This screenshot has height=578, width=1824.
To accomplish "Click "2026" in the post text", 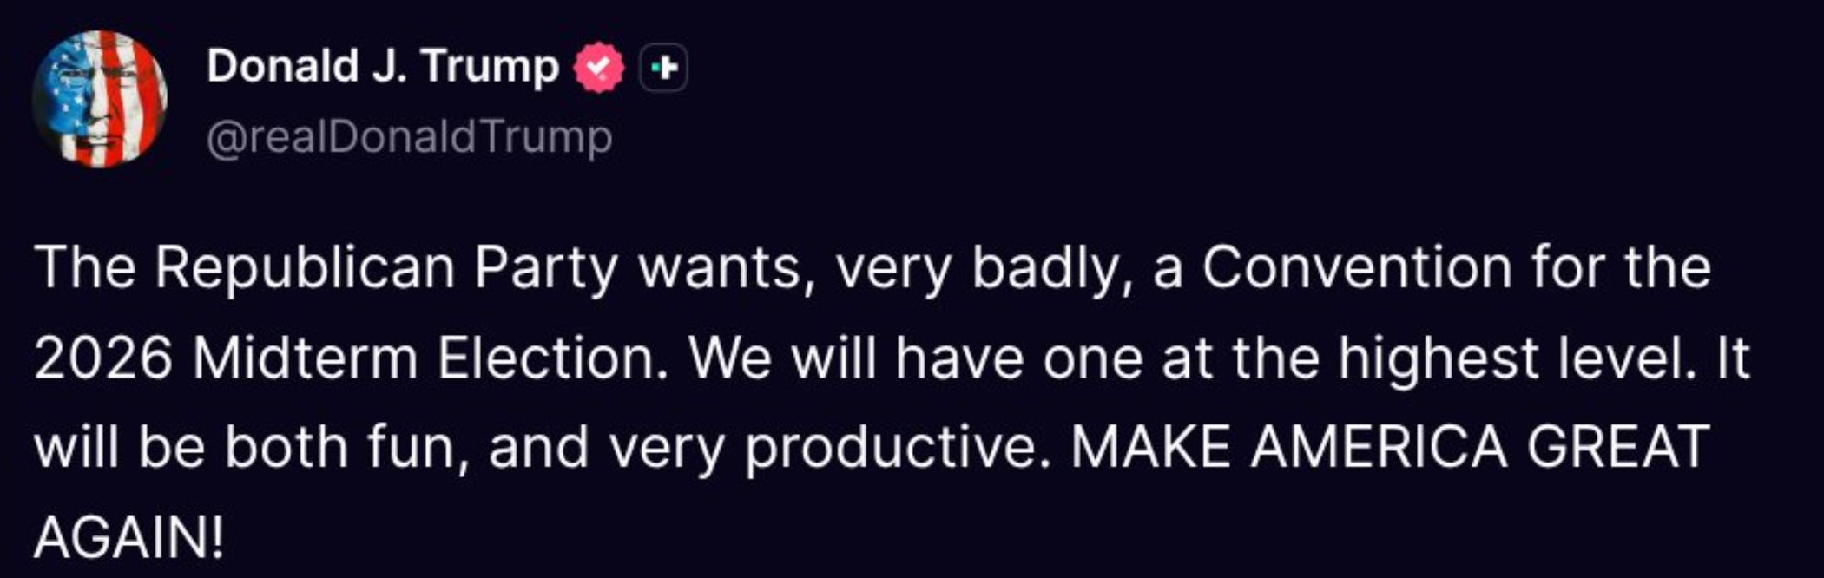I will [x=103, y=358].
